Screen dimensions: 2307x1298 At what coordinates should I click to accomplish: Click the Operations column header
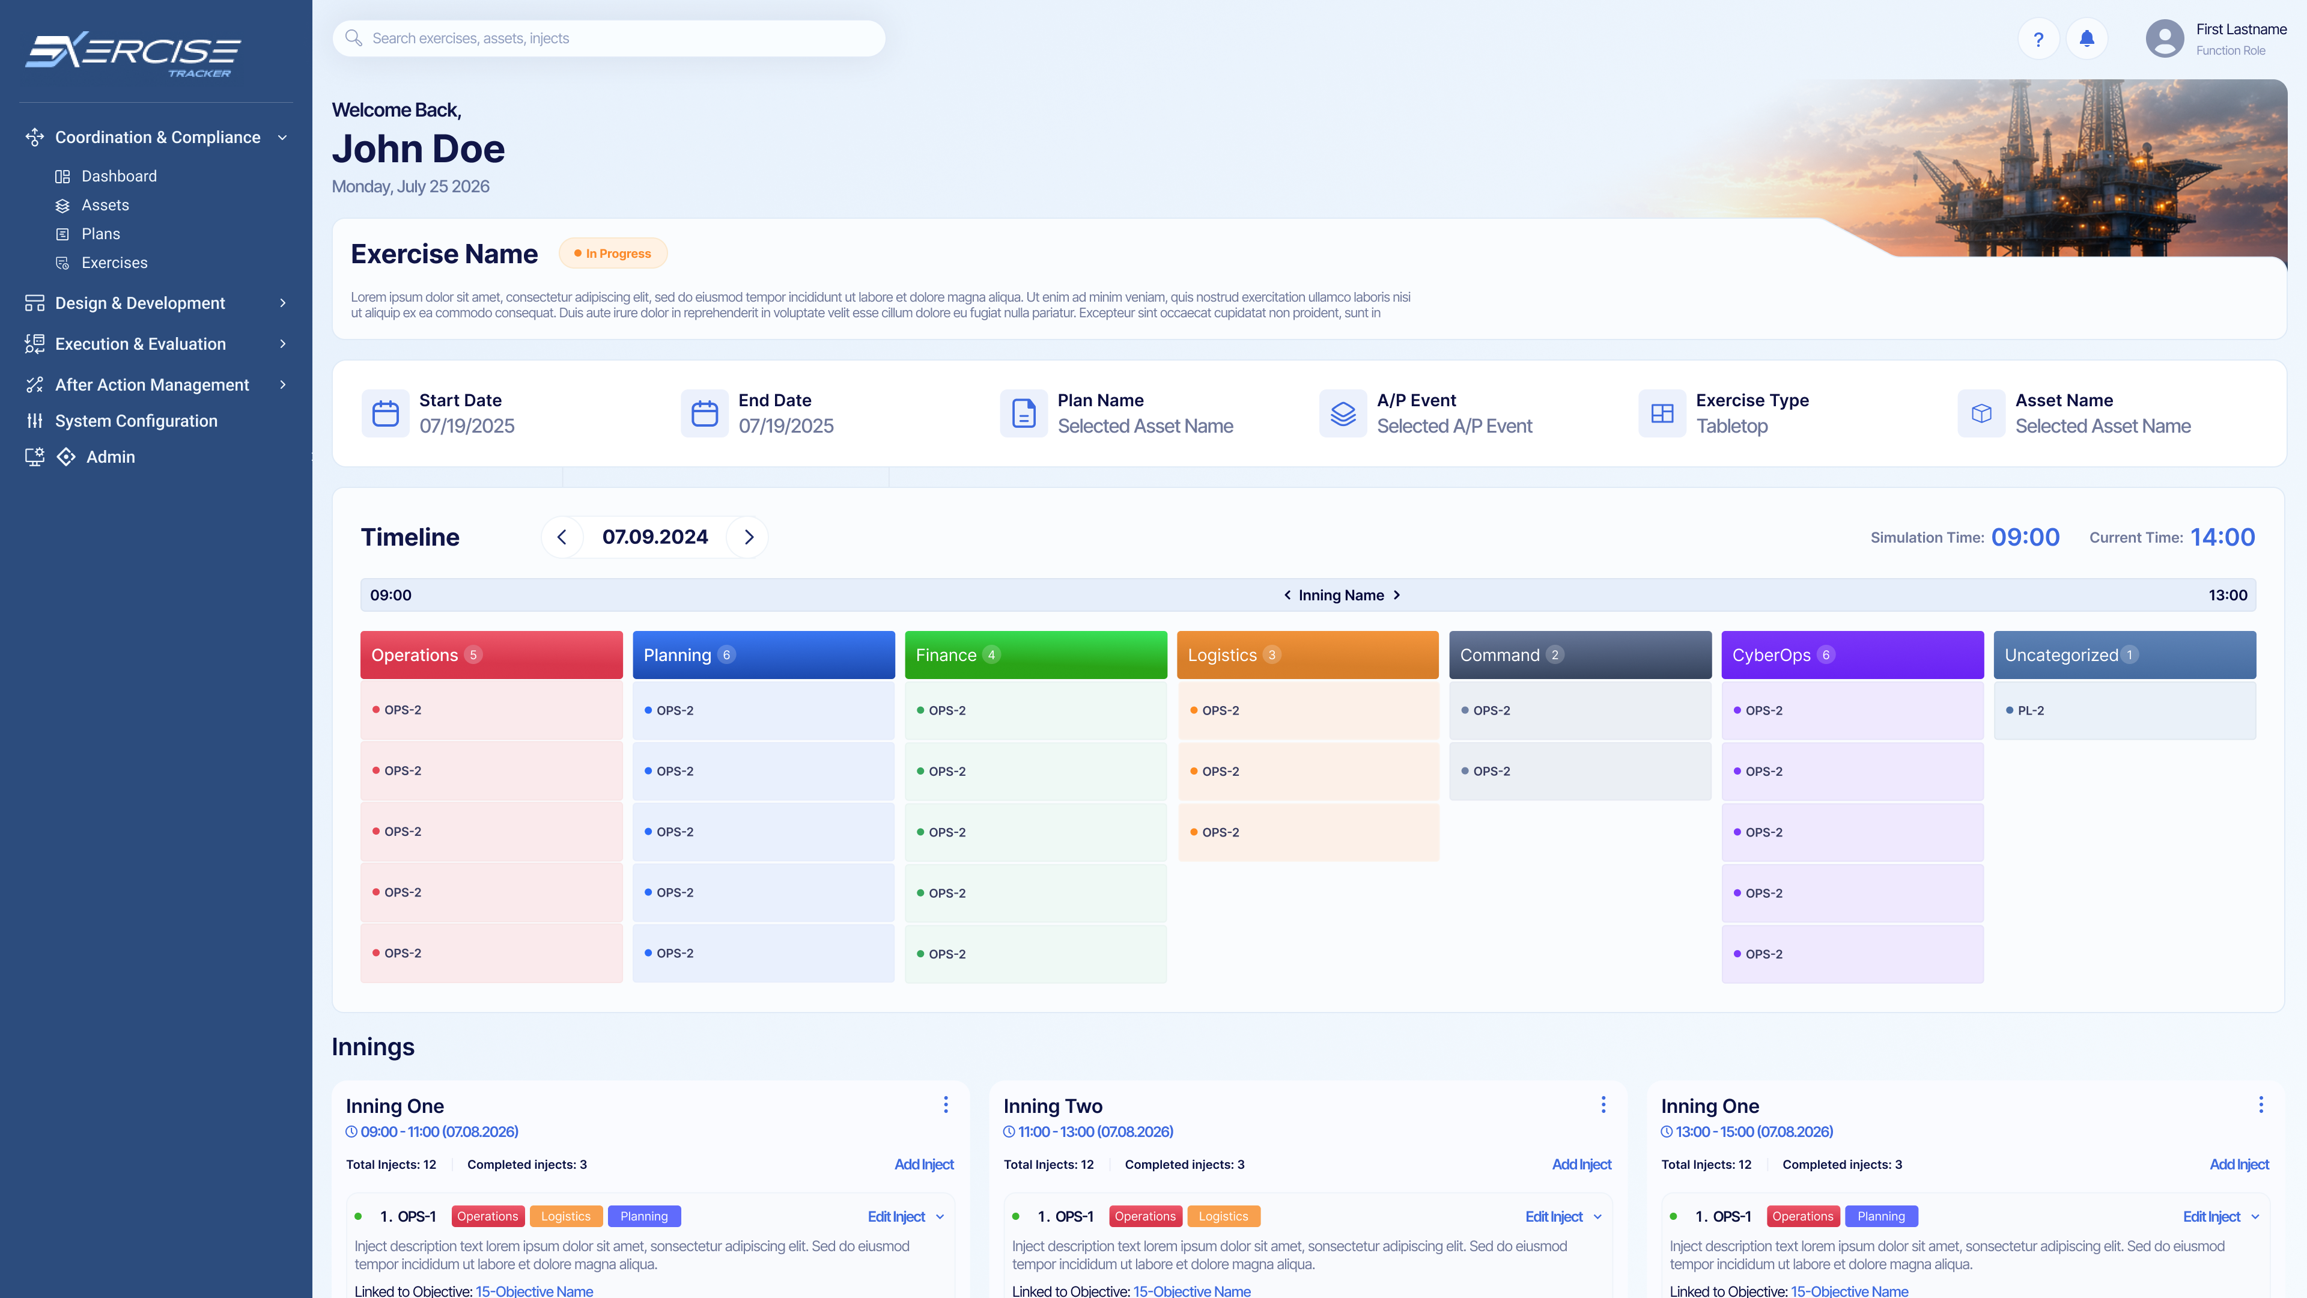[x=491, y=655]
